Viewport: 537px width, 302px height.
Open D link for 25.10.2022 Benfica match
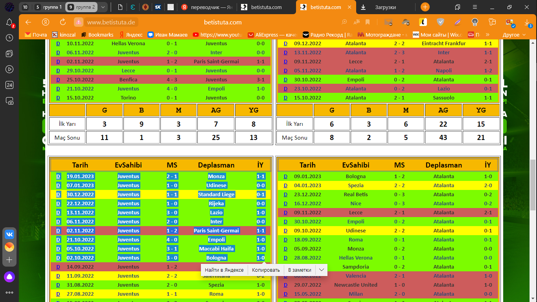[x=58, y=79]
